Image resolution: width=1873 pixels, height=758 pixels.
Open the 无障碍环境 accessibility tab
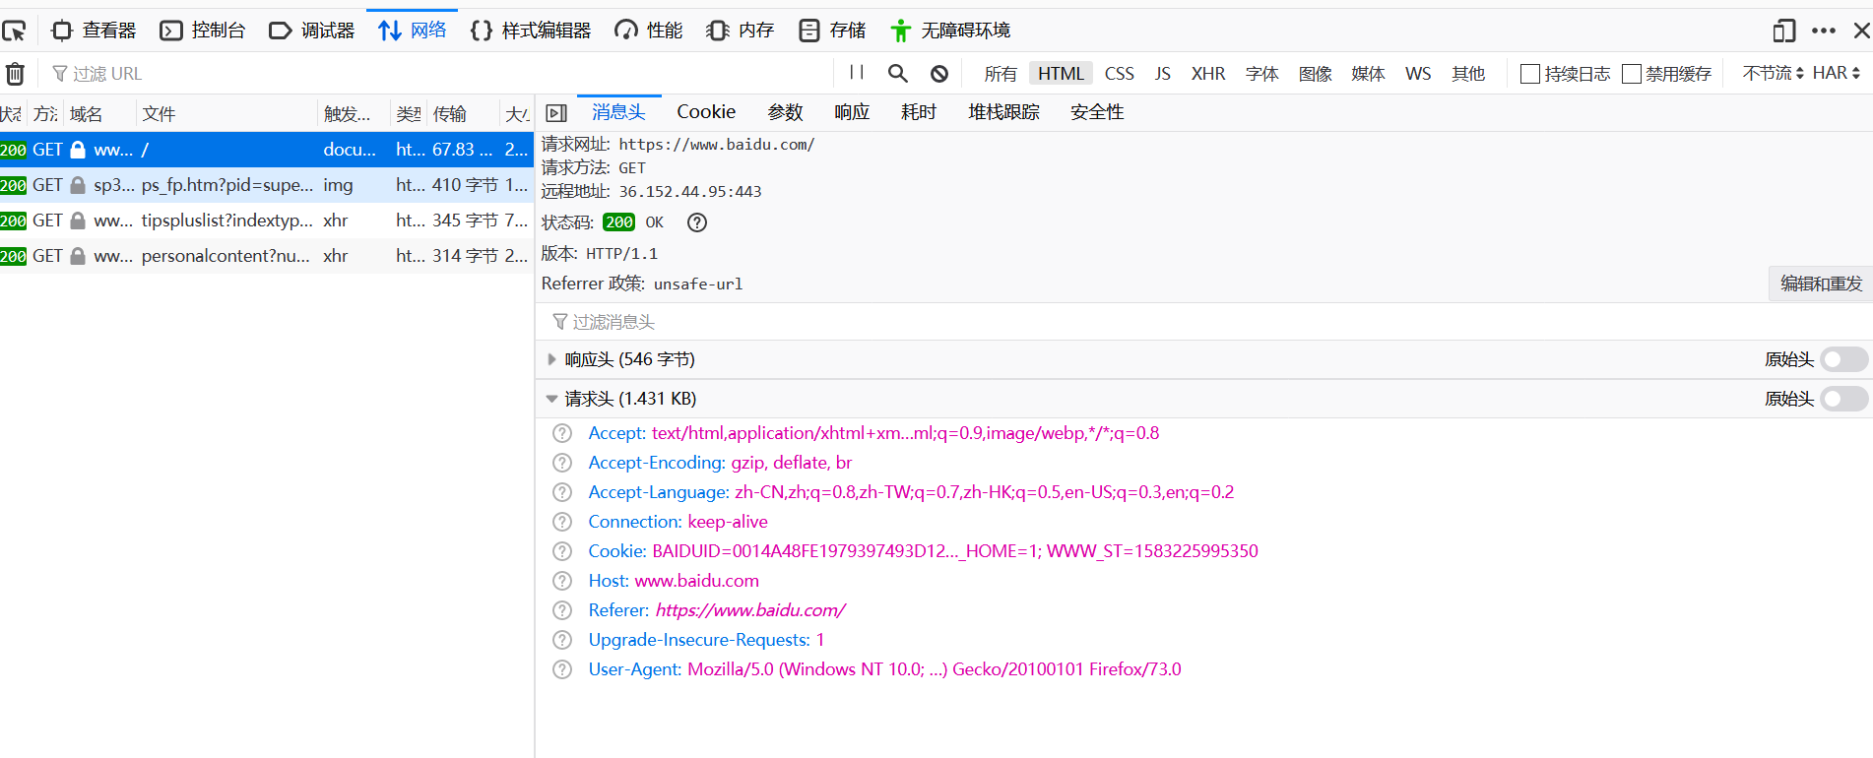[x=950, y=31]
